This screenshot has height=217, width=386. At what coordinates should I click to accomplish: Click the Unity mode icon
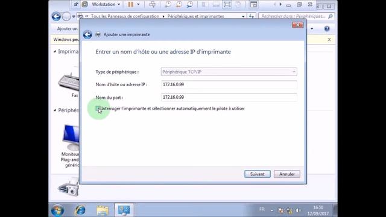(238, 4)
